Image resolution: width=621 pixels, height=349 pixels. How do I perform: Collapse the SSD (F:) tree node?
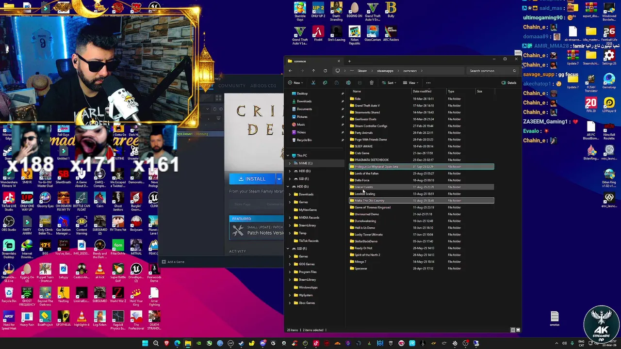[x=288, y=249]
